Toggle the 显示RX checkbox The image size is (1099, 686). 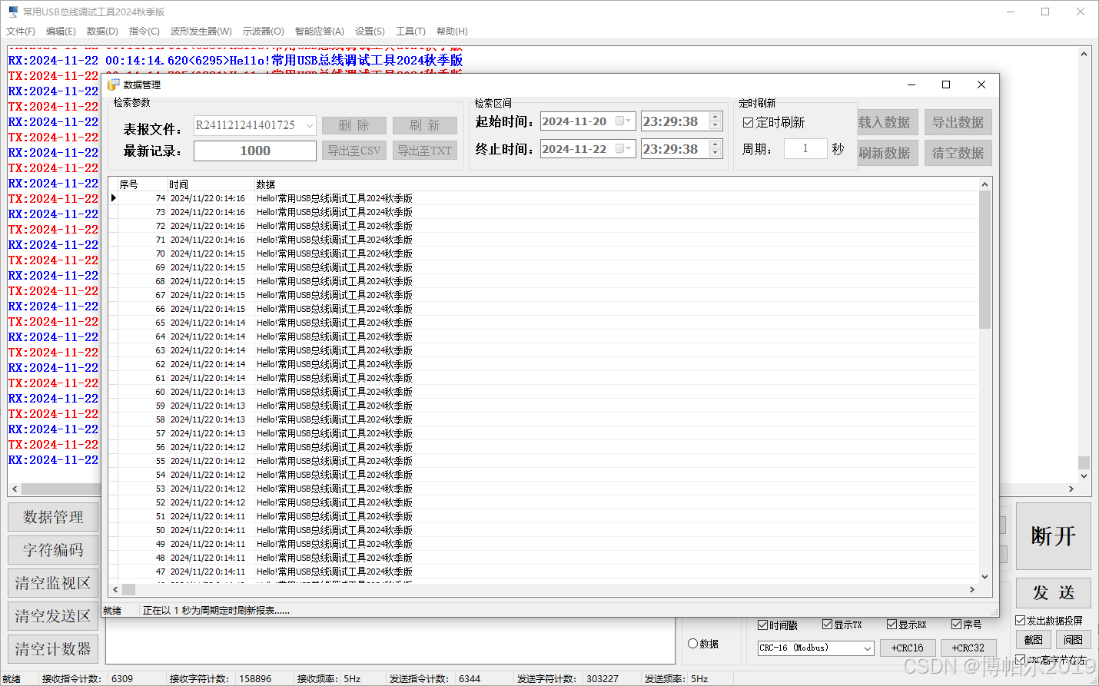tap(892, 625)
